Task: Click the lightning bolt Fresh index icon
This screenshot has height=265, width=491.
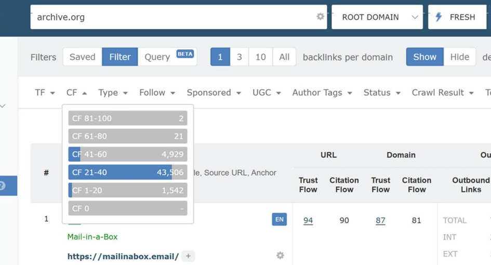Action: [x=439, y=17]
